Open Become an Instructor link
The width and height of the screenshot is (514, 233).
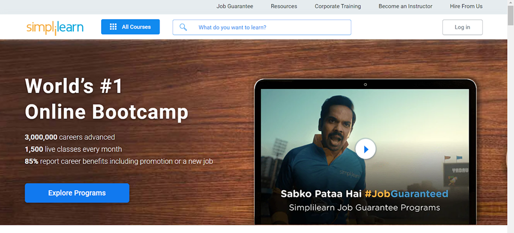pos(405,6)
